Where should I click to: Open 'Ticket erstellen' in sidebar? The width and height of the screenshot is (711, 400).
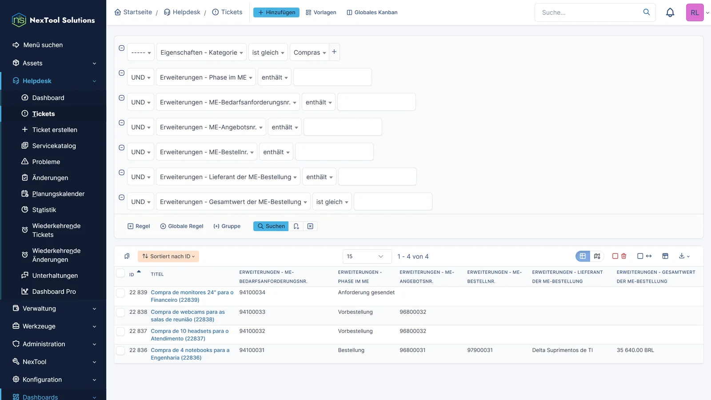[x=55, y=130]
